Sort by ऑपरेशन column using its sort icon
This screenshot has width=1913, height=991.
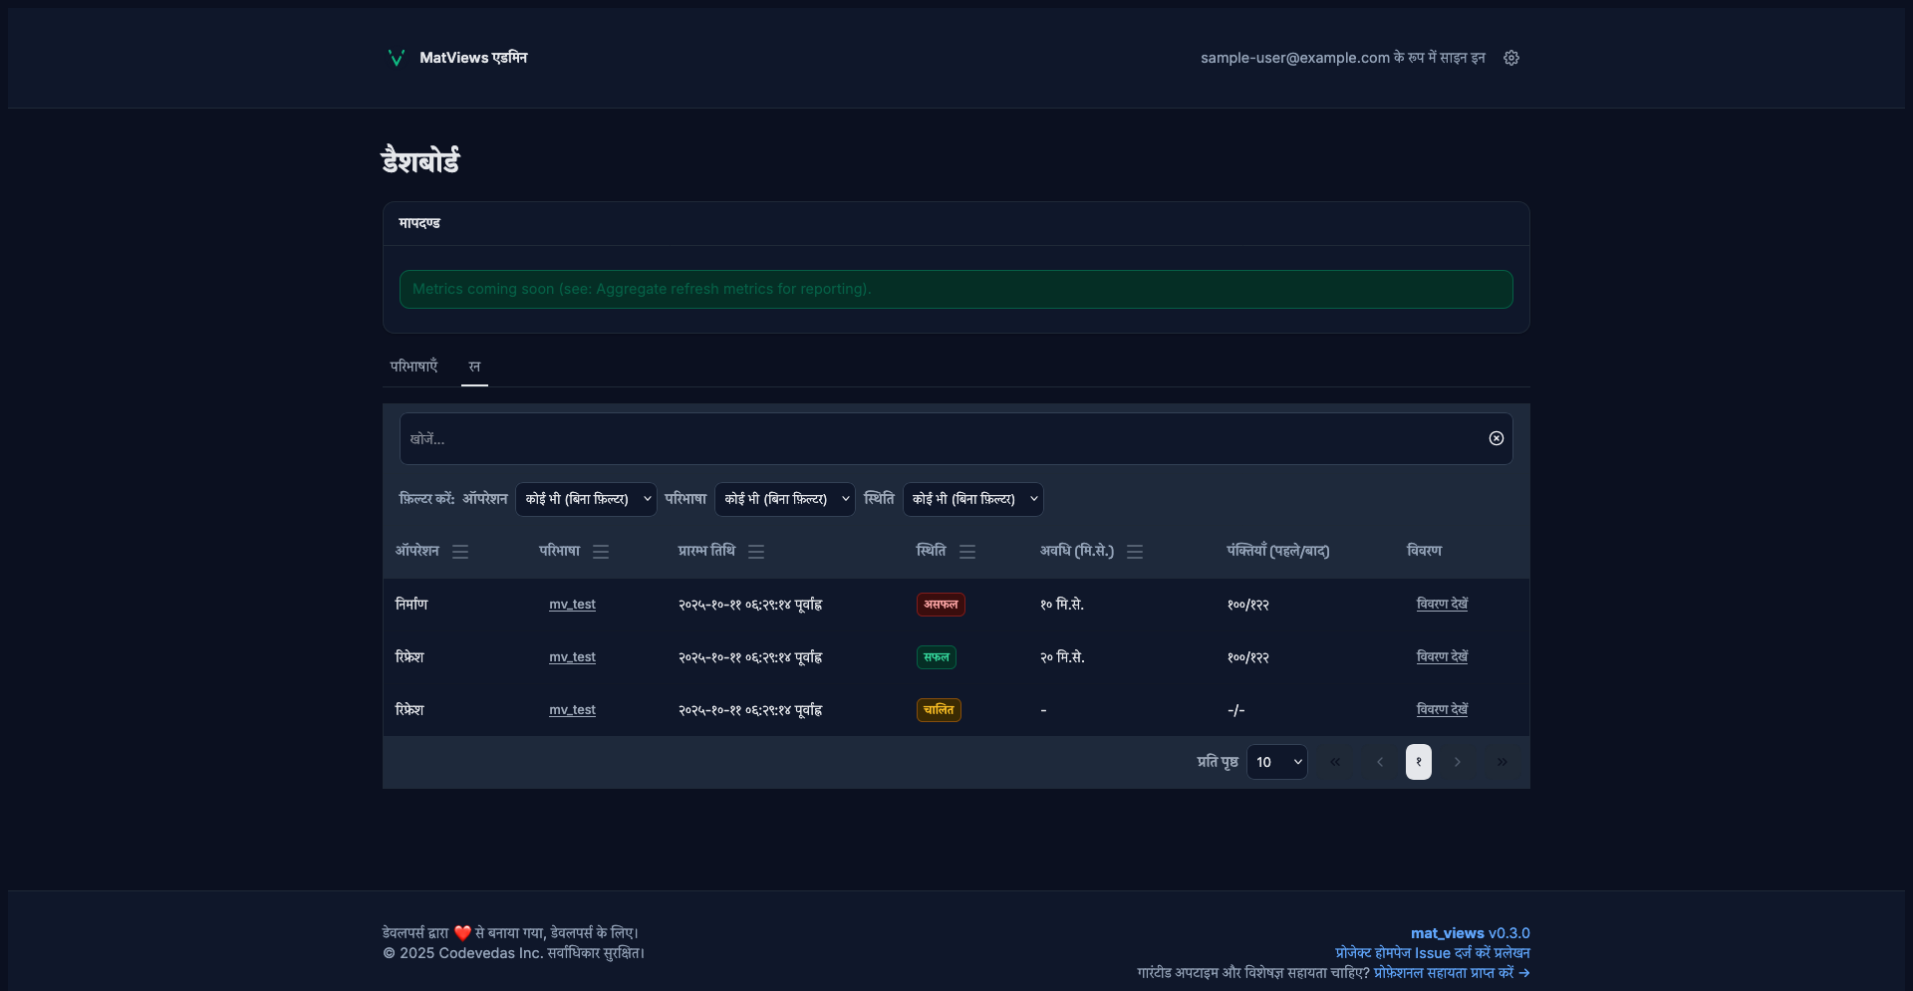[460, 552]
